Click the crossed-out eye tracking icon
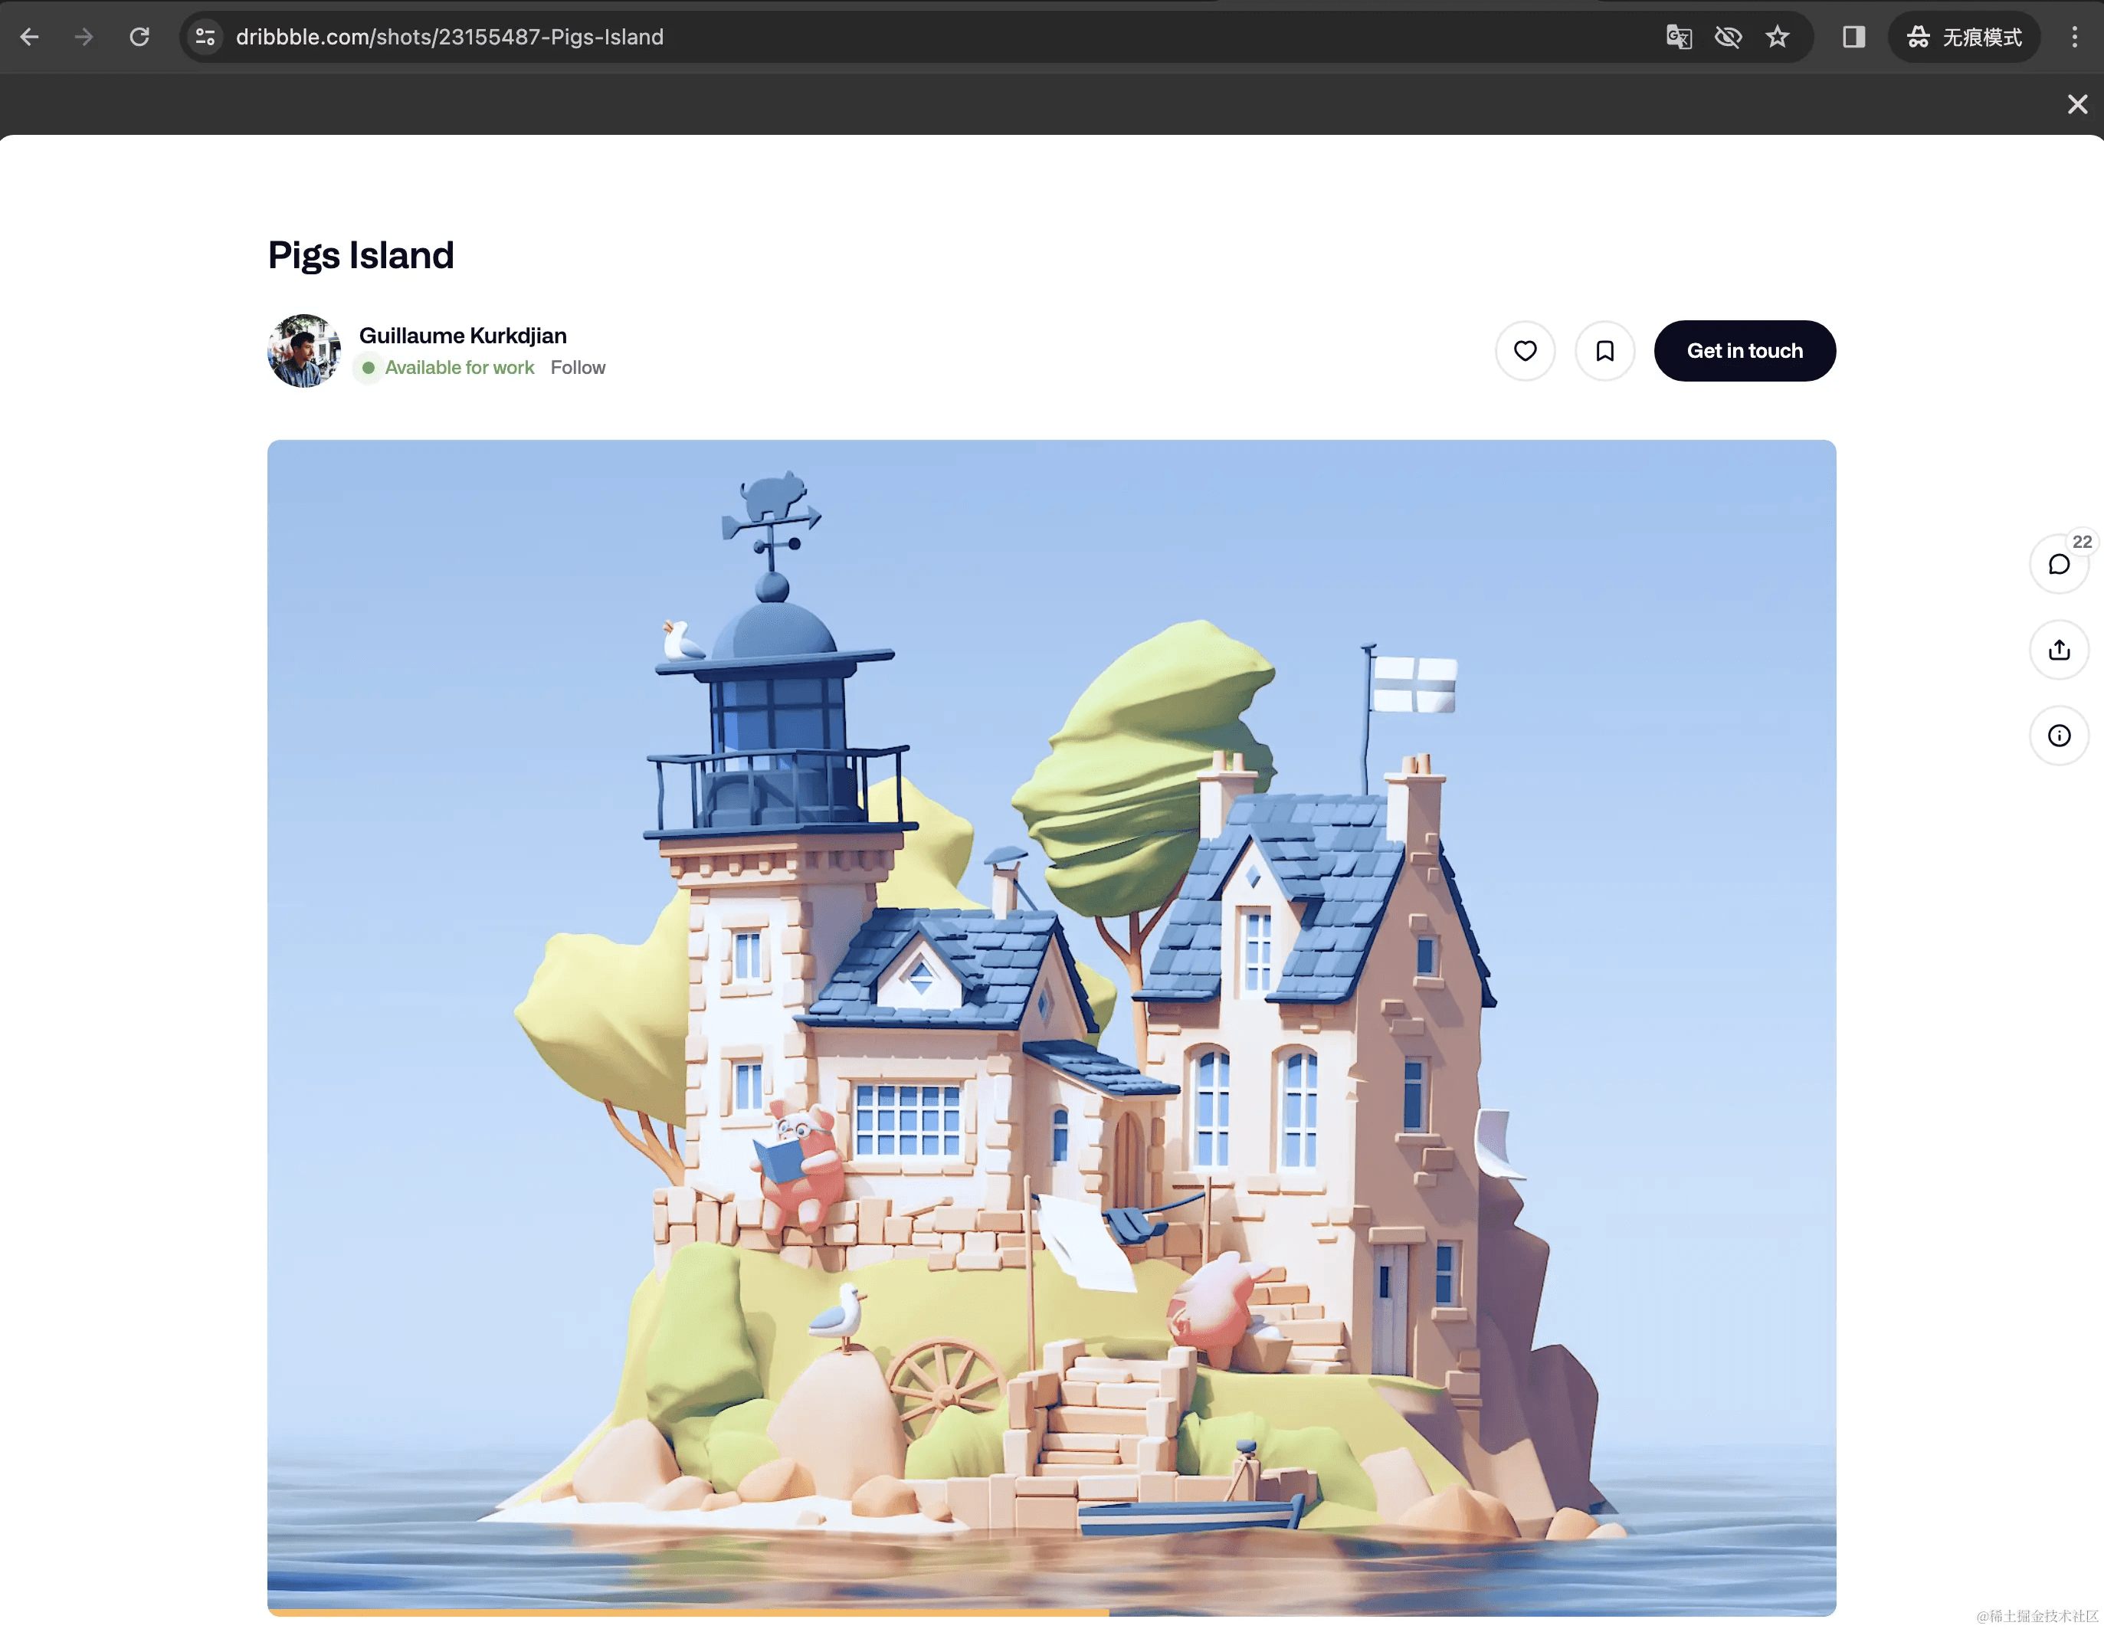The image size is (2104, 1629). 1727,37
